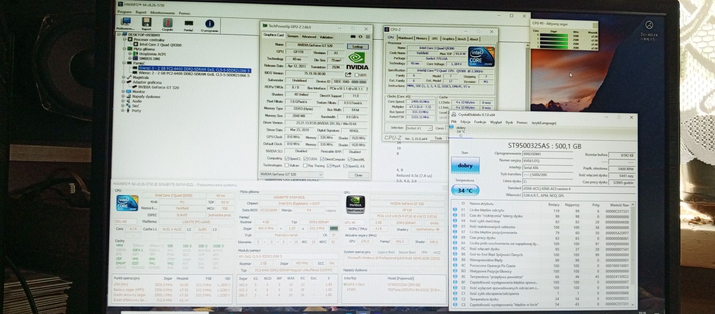The height and width of the screenshot is (314, 715).
Task: Click the core 3 green clock bar
Action: pos(553,47)
